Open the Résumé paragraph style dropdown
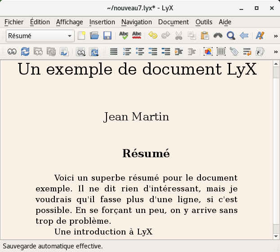 pyautogui.click(x=40, y=36)
